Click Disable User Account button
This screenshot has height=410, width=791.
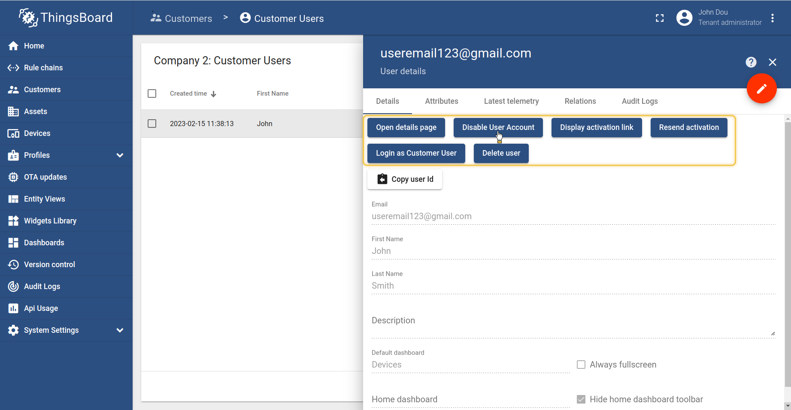(x=498, y=127)
